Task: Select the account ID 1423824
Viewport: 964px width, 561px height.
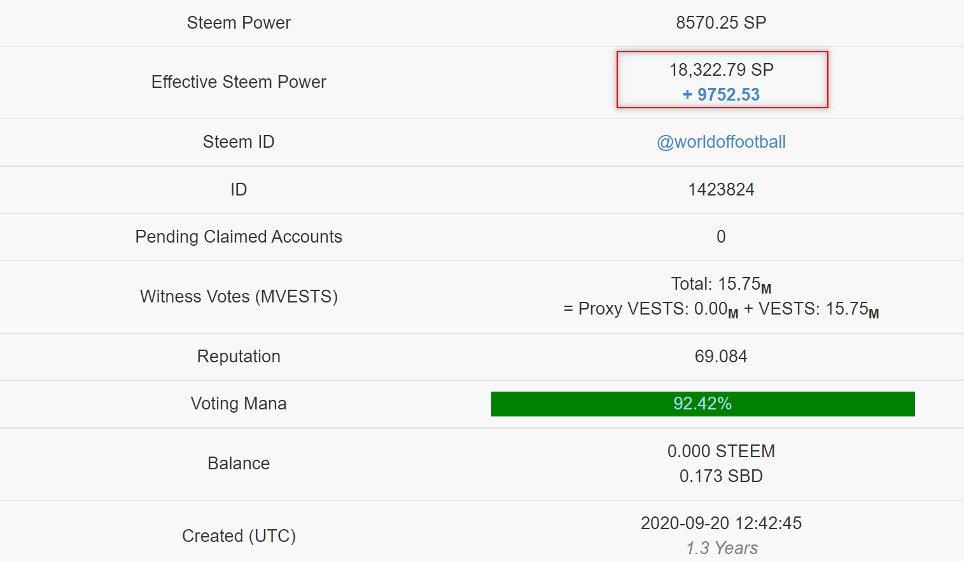Action: pos(721,190)
